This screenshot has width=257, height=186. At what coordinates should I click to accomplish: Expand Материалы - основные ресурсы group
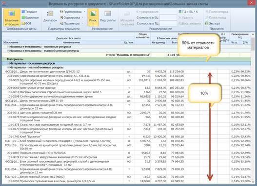point(8,63)
